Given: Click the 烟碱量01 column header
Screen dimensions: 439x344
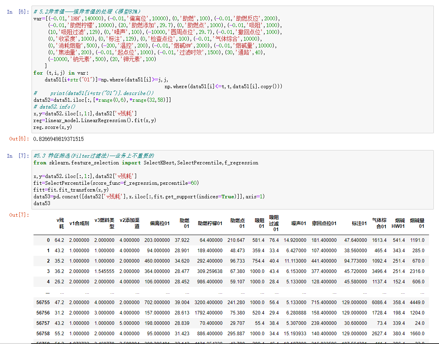Looking at the screenshot, I should tap(417, 223).
